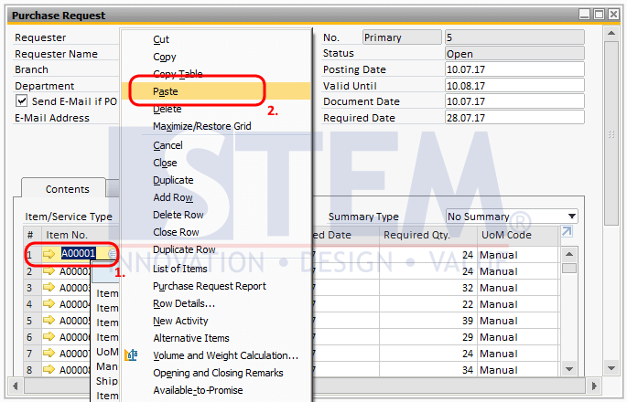This screenshot has width=627, height=402.
Task: Select New Activity menu entry
Action: pos(180,321)
